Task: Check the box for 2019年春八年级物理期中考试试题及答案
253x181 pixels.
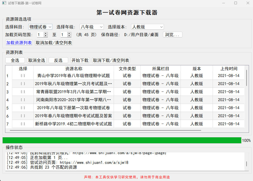Action: (x=23, y=116)
